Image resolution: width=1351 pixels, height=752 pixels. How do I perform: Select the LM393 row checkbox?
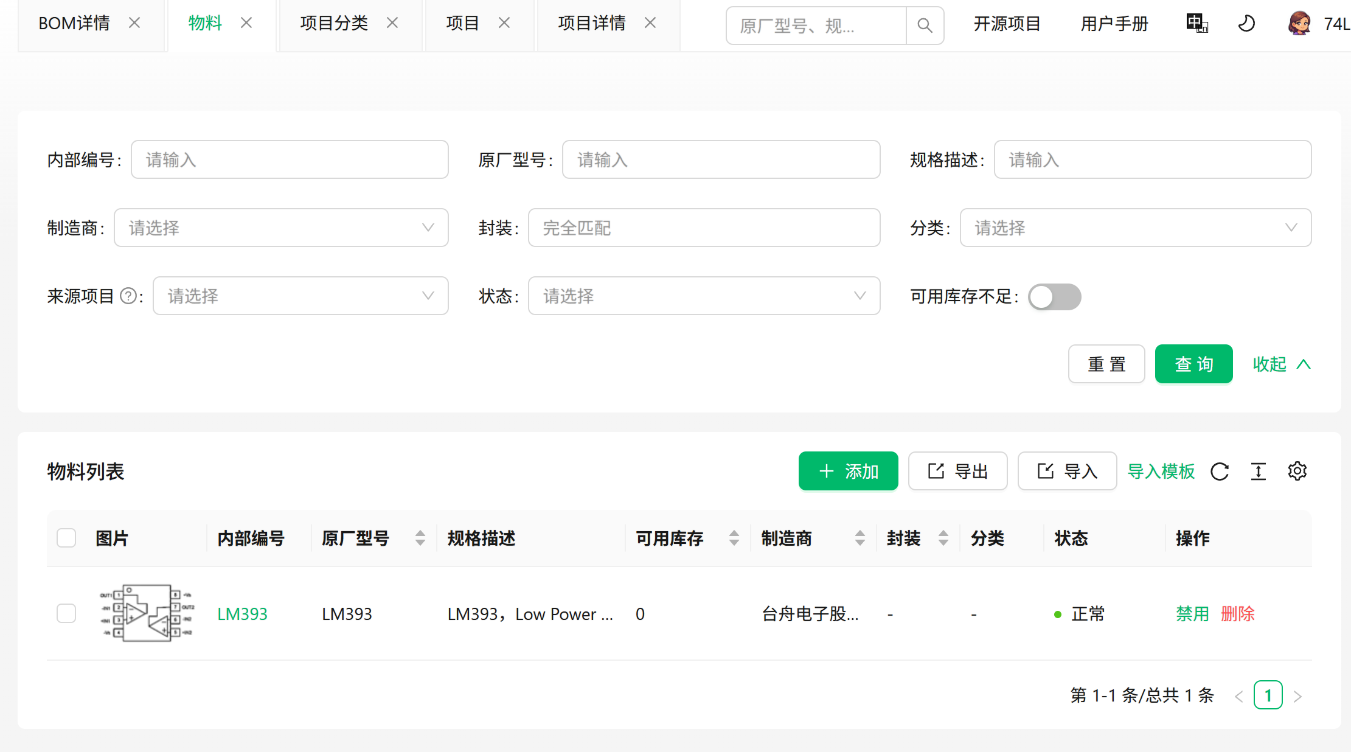(66, 613)
